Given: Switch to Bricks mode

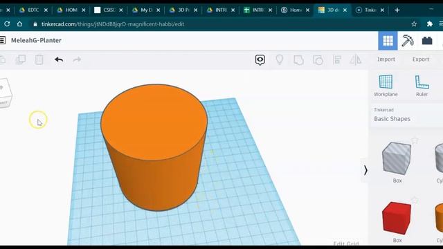Looking at the screenshot, I should (x=427, y=41).
